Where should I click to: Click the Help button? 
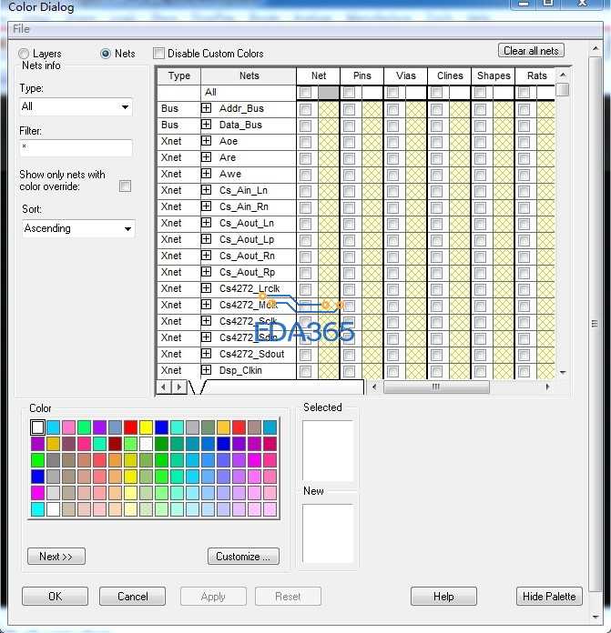coord(443,597)
